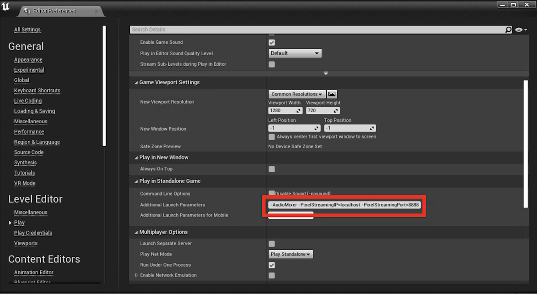Enable Always On Top checkbox
This screenshot has height=294, width=537.
[x=272, y=169]
